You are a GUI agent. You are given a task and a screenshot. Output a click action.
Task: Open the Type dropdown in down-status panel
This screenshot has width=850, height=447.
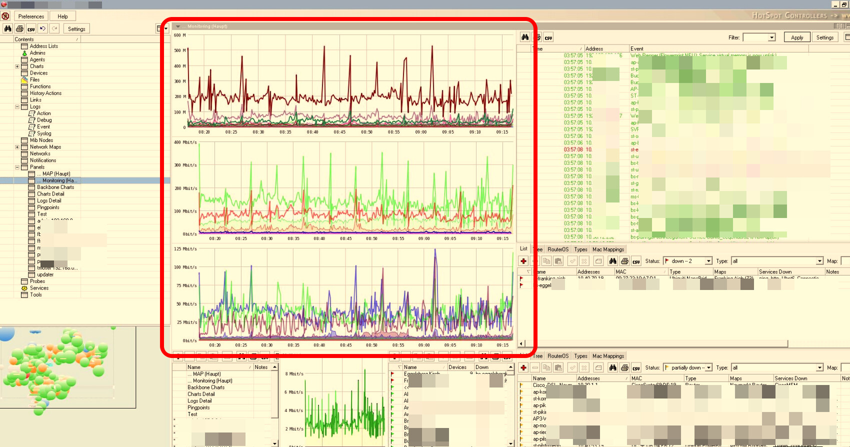click(819, 261)
